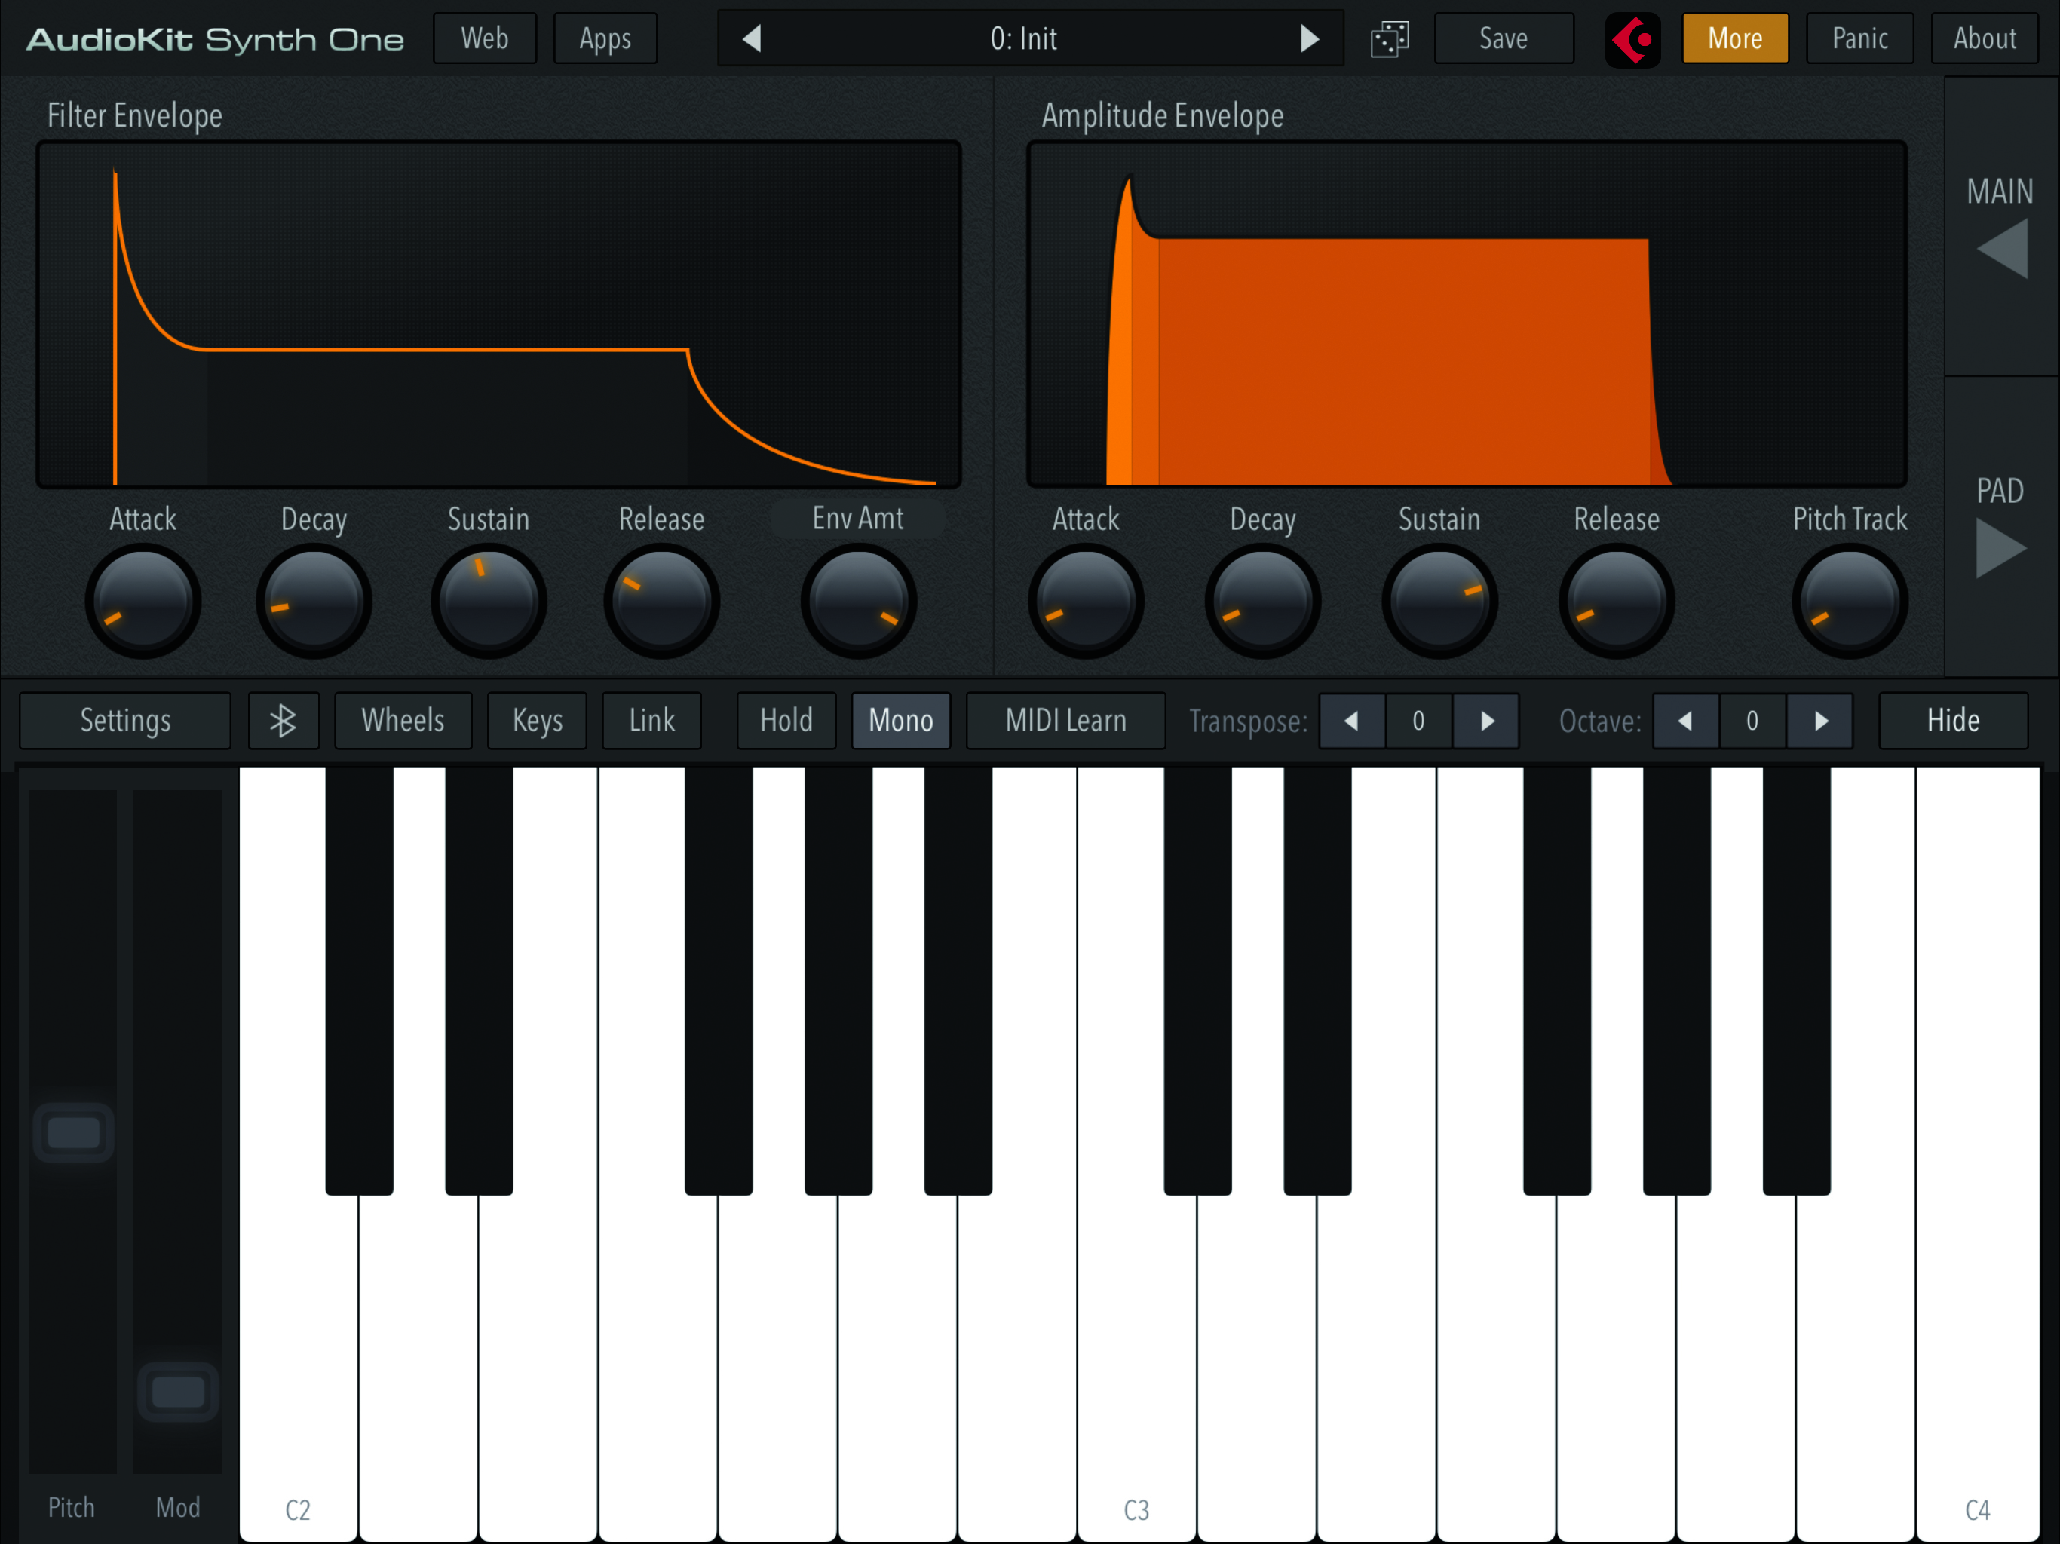Click the Pitch wheel handle

pos(74,1132)
